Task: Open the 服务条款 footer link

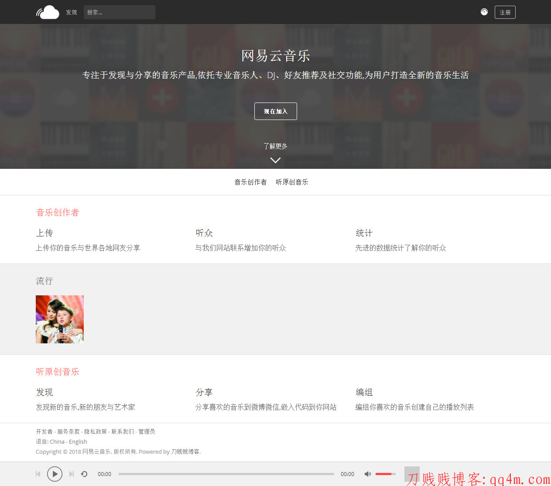Action: coord(68,431)
